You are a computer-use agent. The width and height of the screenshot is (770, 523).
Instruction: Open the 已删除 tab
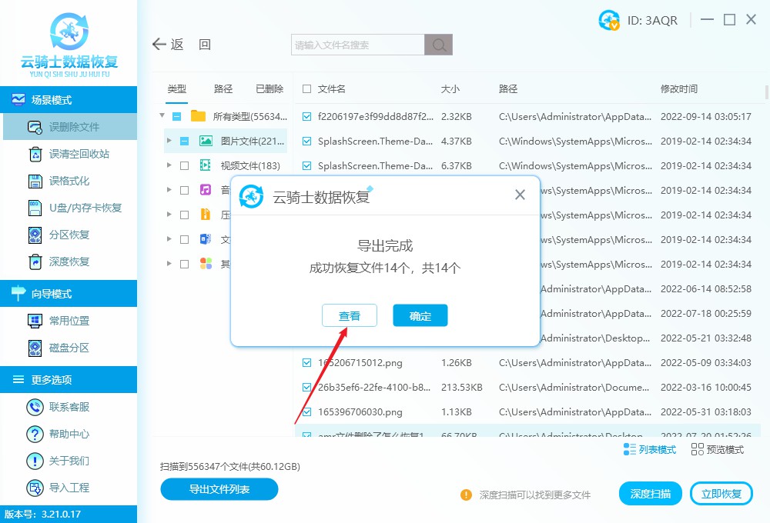269,88
